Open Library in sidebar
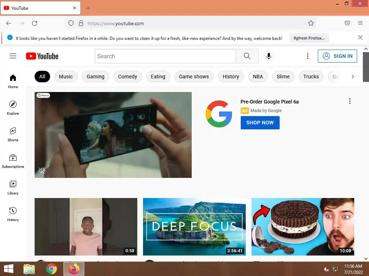This screenshot has height=276, width=369. point(13,188)
